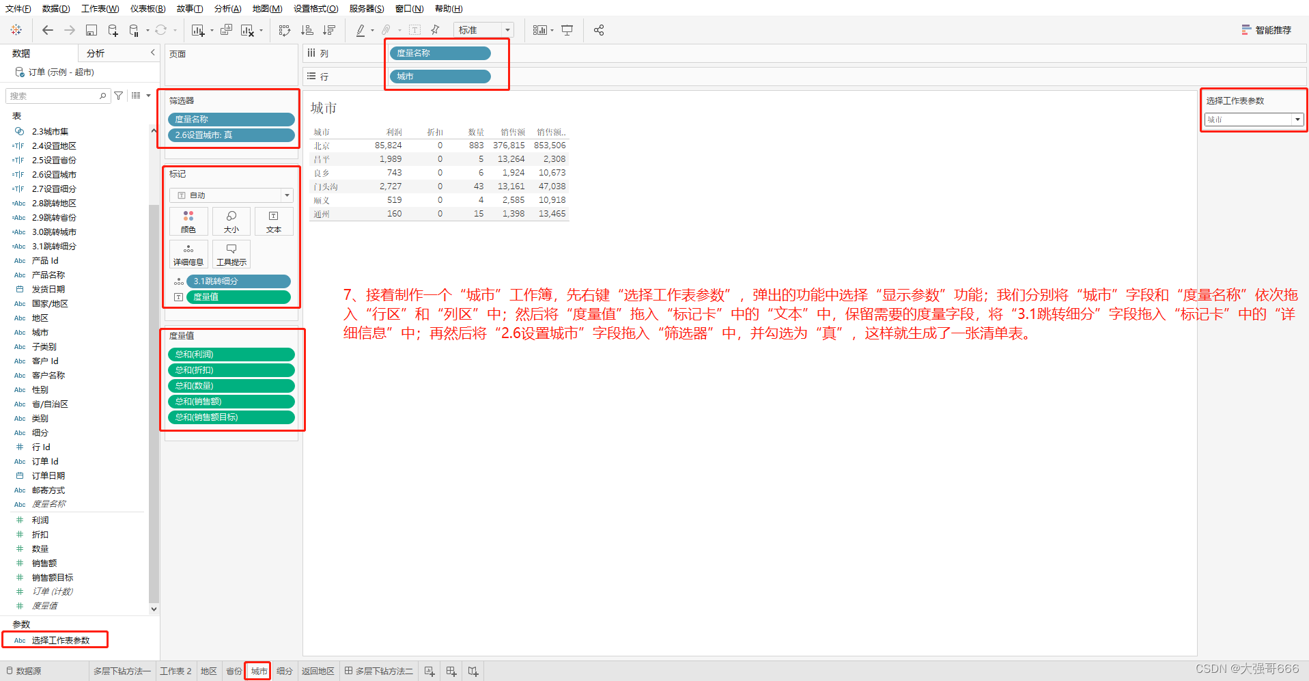Screen dimensions: 1309x681
Task: Click the add new data source icon
Action: pos(113,30)
